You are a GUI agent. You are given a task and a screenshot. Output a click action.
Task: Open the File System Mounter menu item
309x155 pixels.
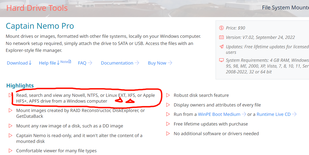coord(285,8)
